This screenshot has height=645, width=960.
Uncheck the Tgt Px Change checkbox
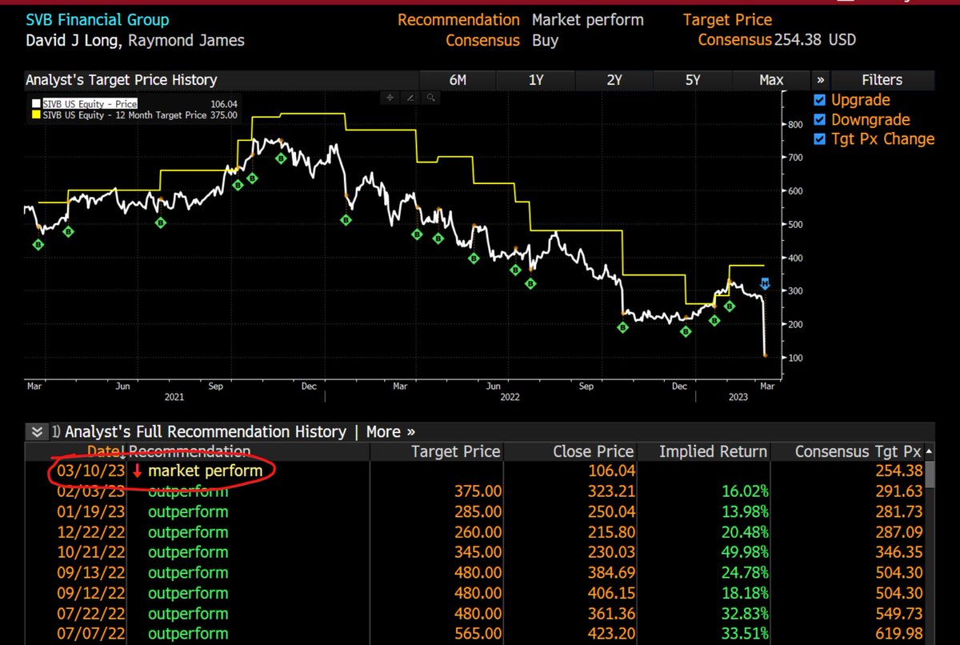pos(819,139)
